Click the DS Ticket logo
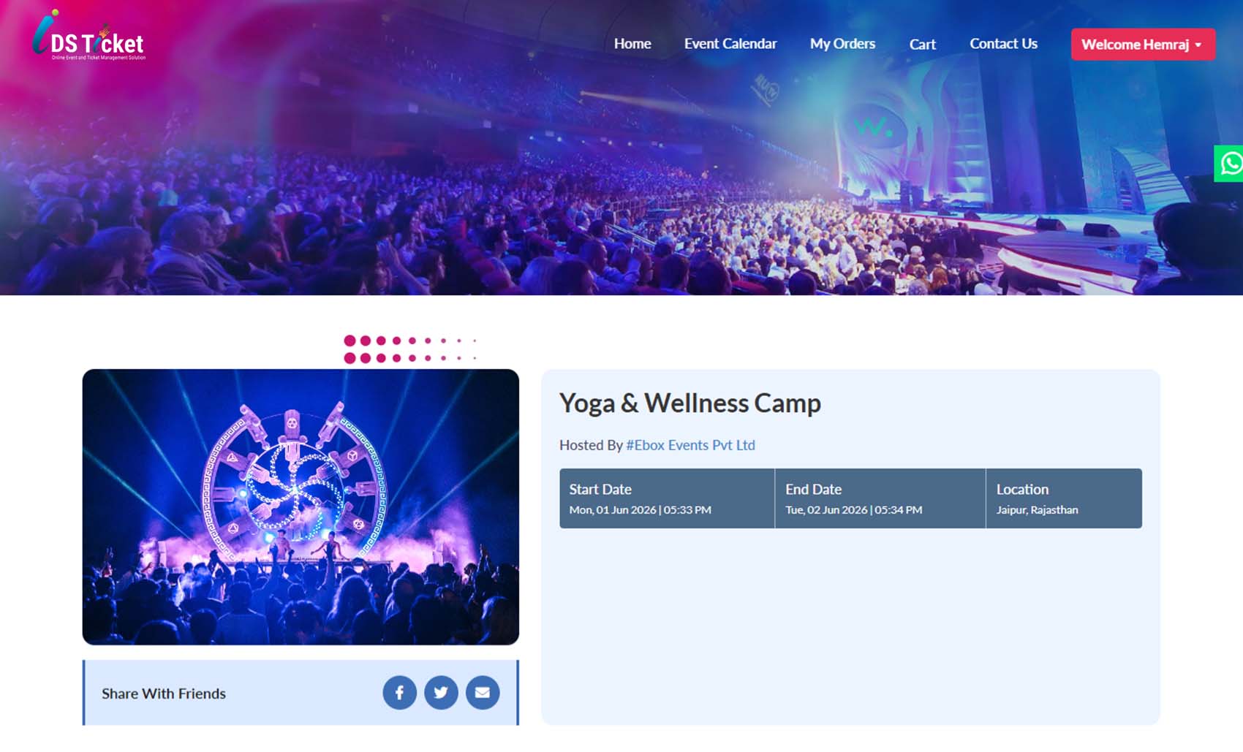 (x=88, y=36)
